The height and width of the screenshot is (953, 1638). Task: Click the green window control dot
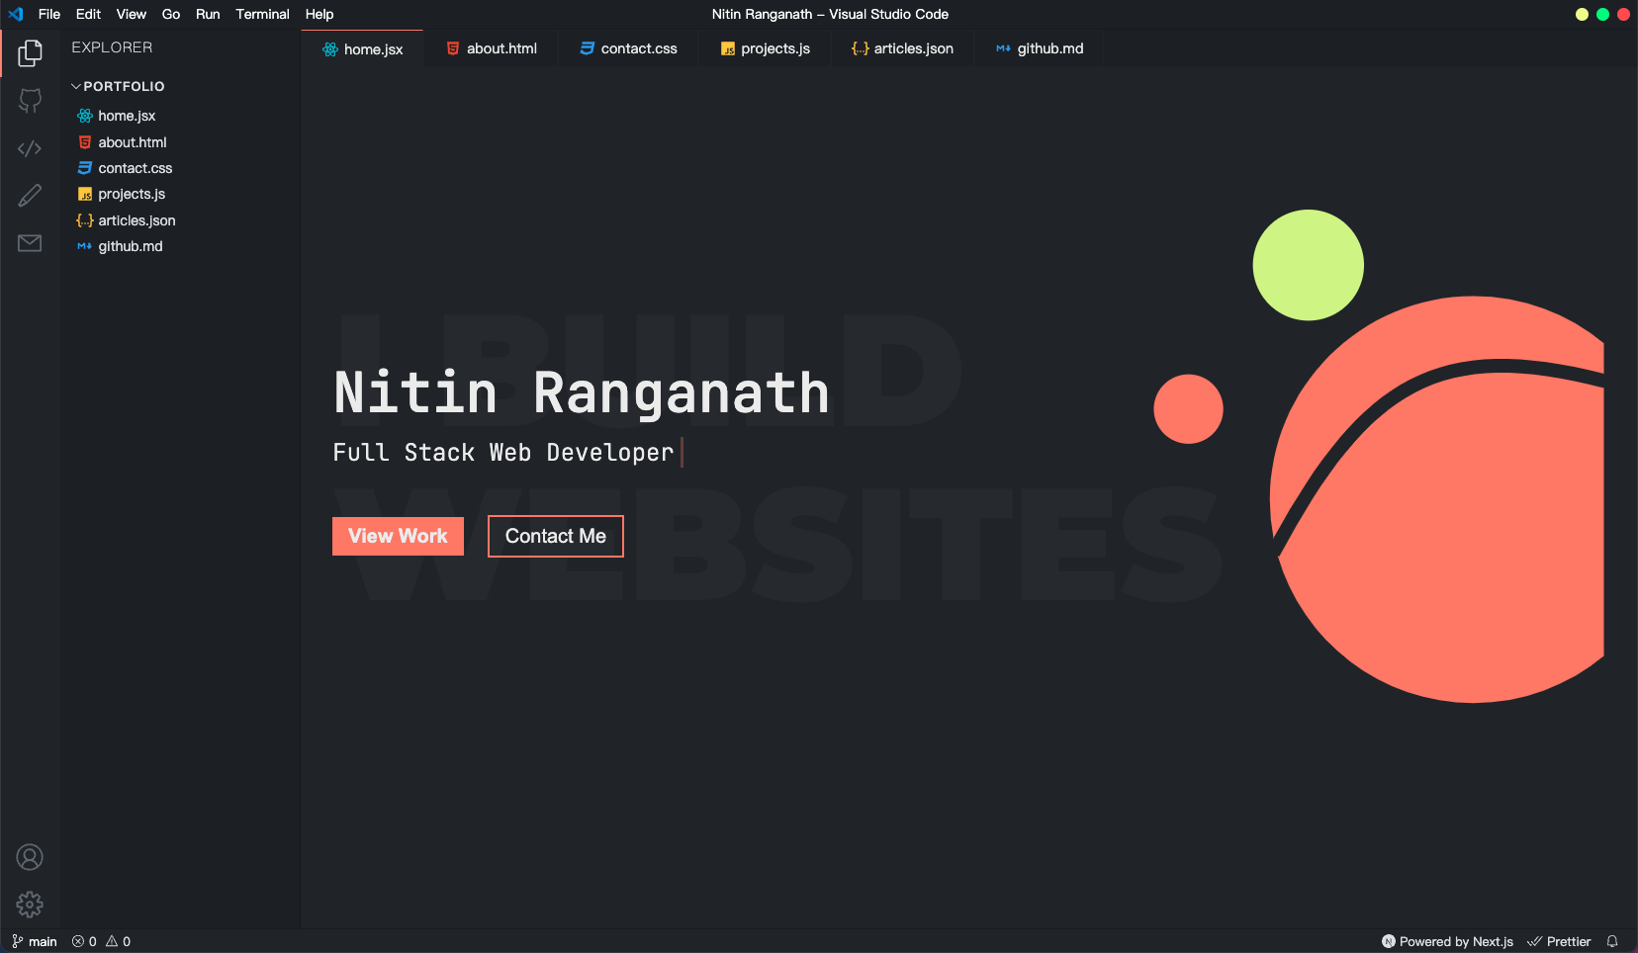pos(1602,14)
